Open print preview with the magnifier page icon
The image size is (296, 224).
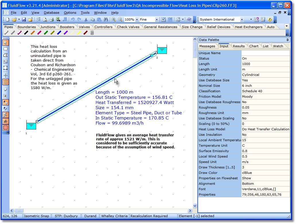click(45, 19)
